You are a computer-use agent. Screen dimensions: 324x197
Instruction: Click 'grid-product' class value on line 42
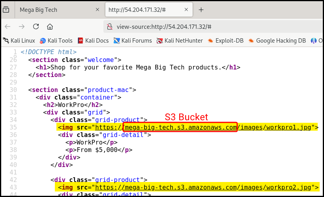[117, 180]
